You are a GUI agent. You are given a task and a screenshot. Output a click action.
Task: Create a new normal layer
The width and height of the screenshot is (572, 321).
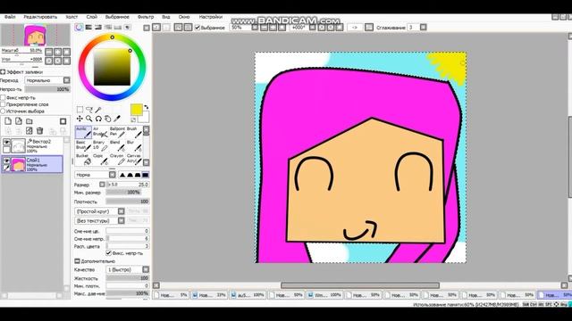click(8, 121)
